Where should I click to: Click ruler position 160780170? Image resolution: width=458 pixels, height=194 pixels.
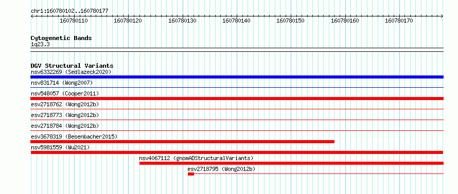[x=399, y=21]
